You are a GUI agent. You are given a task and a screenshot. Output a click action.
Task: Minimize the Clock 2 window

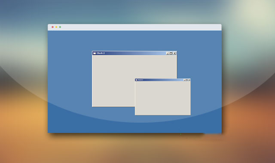tap(168, 53)
